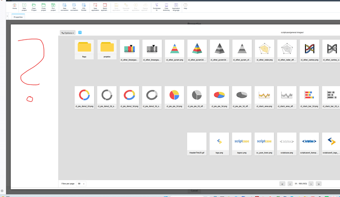
Task: Open Application language settings
Action: [176, 7]
